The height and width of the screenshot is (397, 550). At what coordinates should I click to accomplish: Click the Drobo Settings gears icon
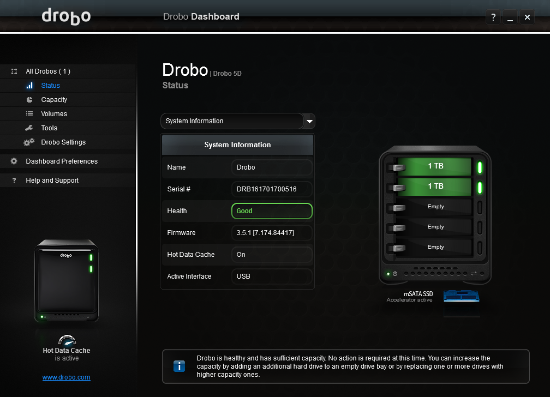[29, 142]
